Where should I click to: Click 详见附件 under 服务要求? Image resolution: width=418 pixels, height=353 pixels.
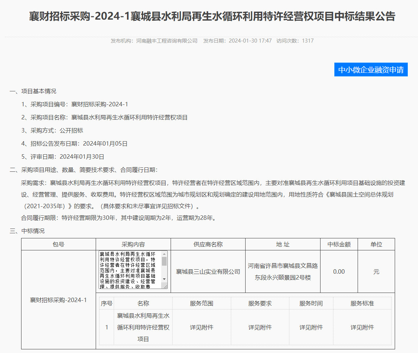(x=260, y=328)
